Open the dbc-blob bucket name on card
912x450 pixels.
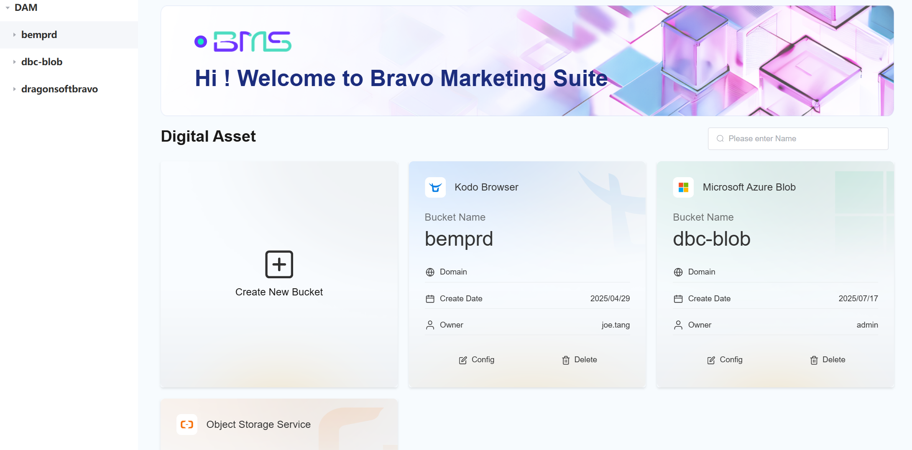tap(711, 239)
